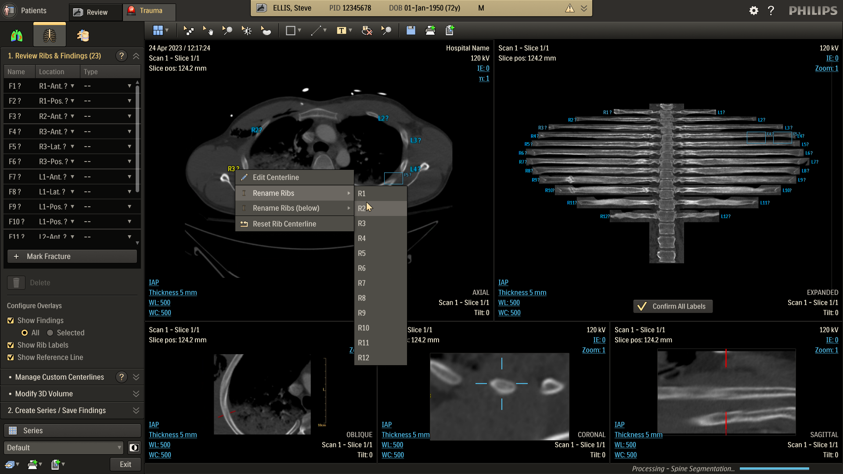Open the rib cage workflow icon
843x474 pixels.
coord(49,36)
